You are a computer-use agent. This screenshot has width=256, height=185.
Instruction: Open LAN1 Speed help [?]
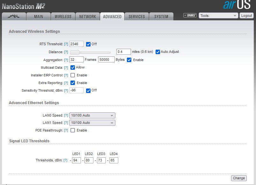(66, 123)
